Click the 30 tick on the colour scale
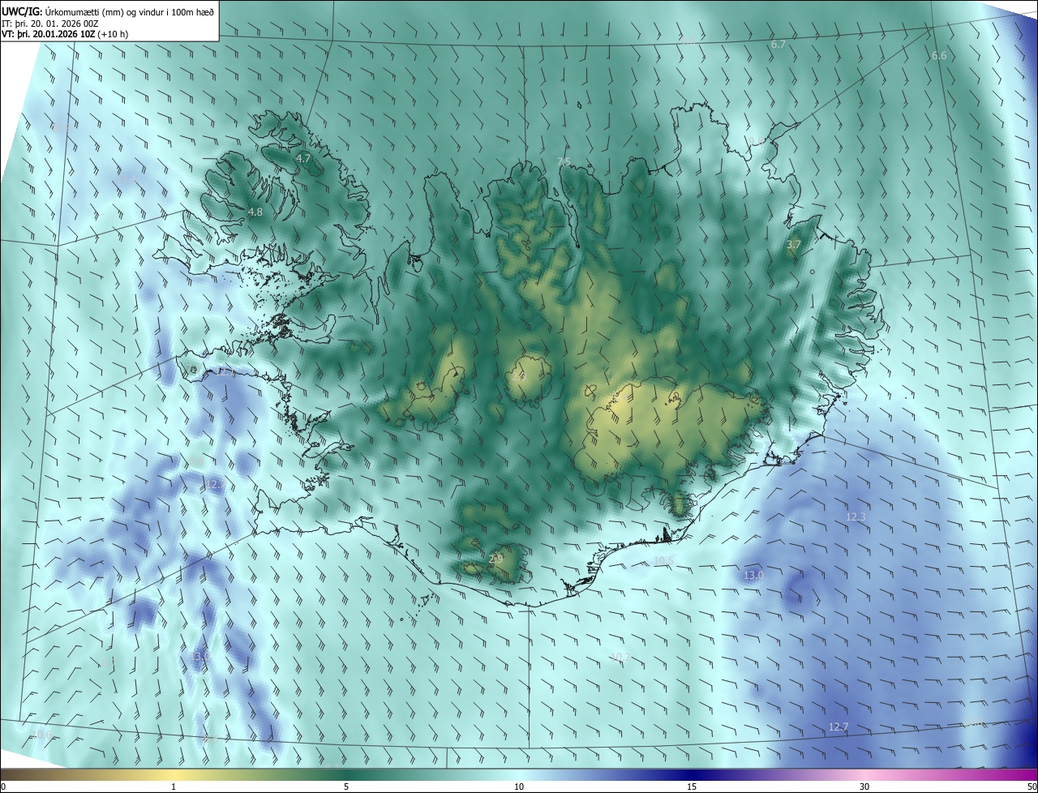This screenshot has height=793, width=1038. pyautogui.click(x=864, y=787)
